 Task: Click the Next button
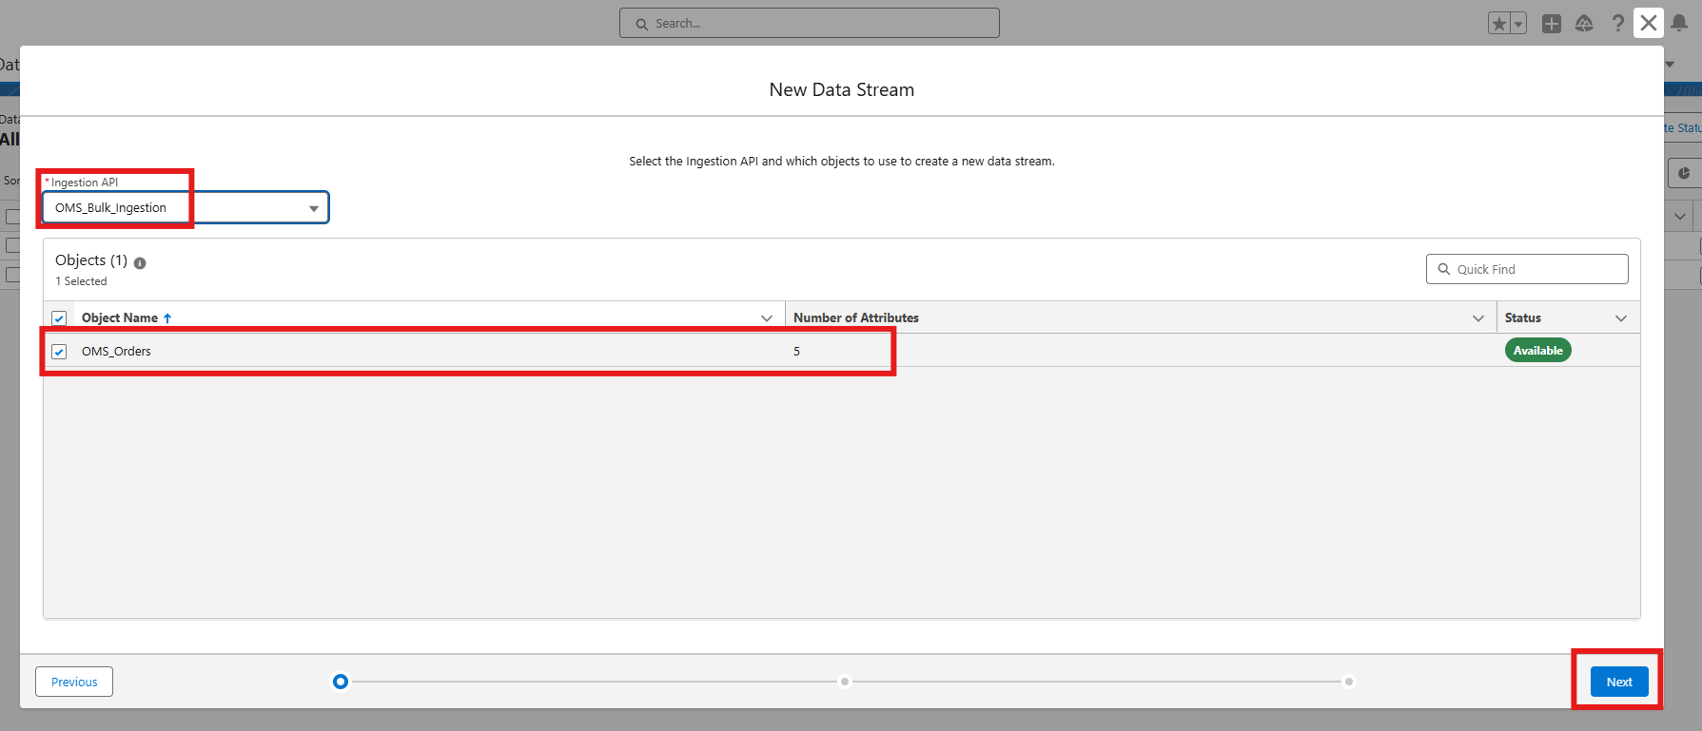point(1619,682)
